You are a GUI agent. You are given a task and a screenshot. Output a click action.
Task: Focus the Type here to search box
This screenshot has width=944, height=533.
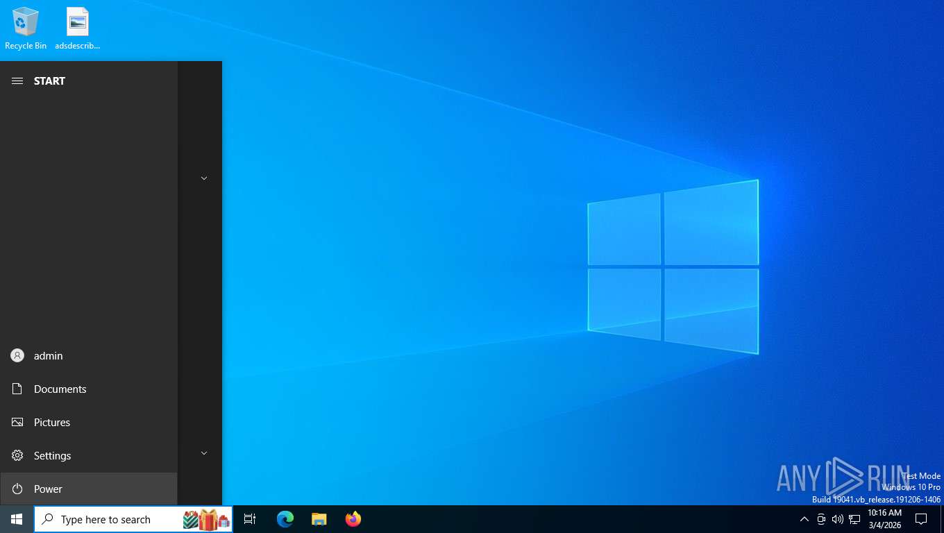tap(133, 519)
